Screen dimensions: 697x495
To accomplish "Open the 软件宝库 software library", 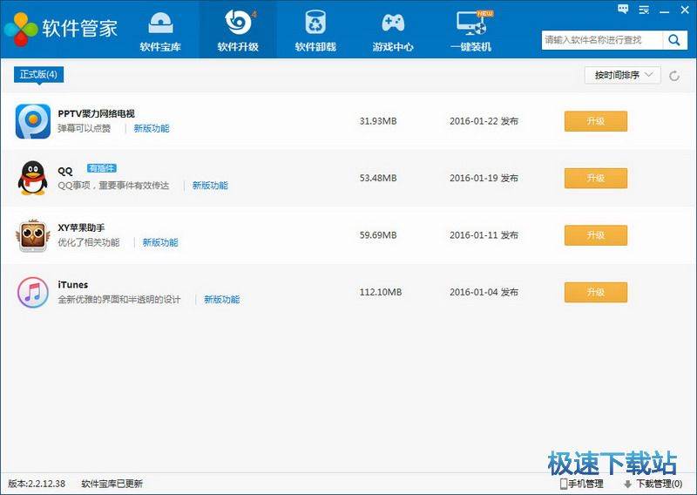I will pyautogui.click(x=160, y=31).
